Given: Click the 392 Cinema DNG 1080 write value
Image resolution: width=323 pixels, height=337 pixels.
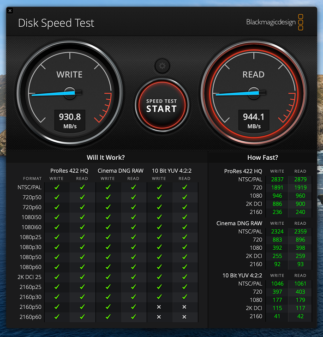Looking at the screenshot, I should pos(277,248).
